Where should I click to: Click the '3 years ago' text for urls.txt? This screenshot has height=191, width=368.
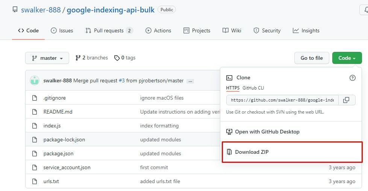pyautogui.click(x=342, y=181)
